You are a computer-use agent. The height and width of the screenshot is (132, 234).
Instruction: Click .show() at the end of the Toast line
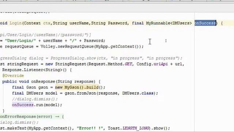pos(159,128)
